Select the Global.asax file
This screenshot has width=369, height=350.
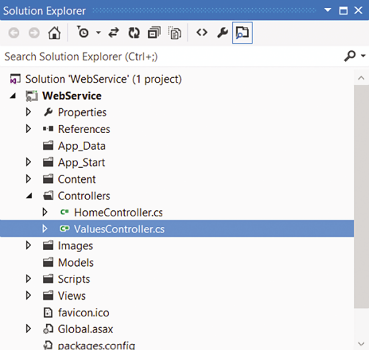coord(85,329)
